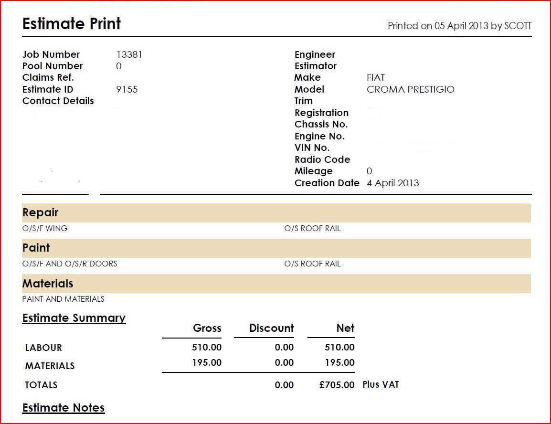
Task: Click the Model label
Action: click(x=309, y=89)
